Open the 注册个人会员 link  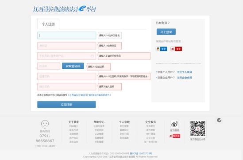185,72
